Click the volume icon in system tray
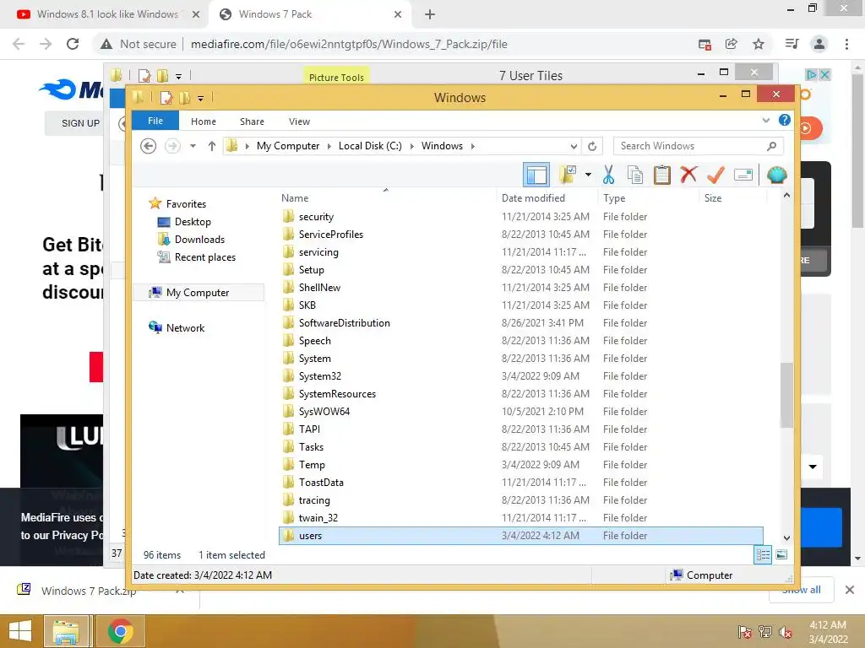865x648 pixels. (x=786, y=632)
